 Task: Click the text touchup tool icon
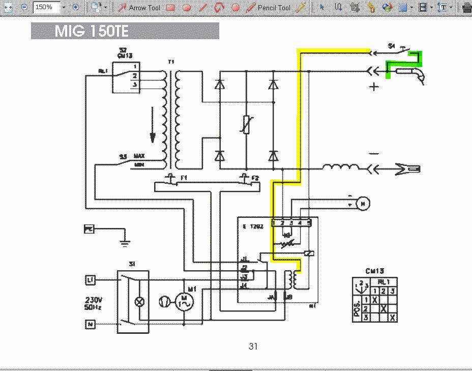coord(443,8)
